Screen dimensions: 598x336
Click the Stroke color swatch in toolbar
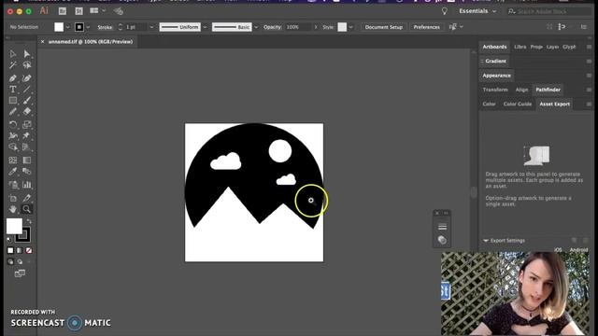tap(22, 234)
